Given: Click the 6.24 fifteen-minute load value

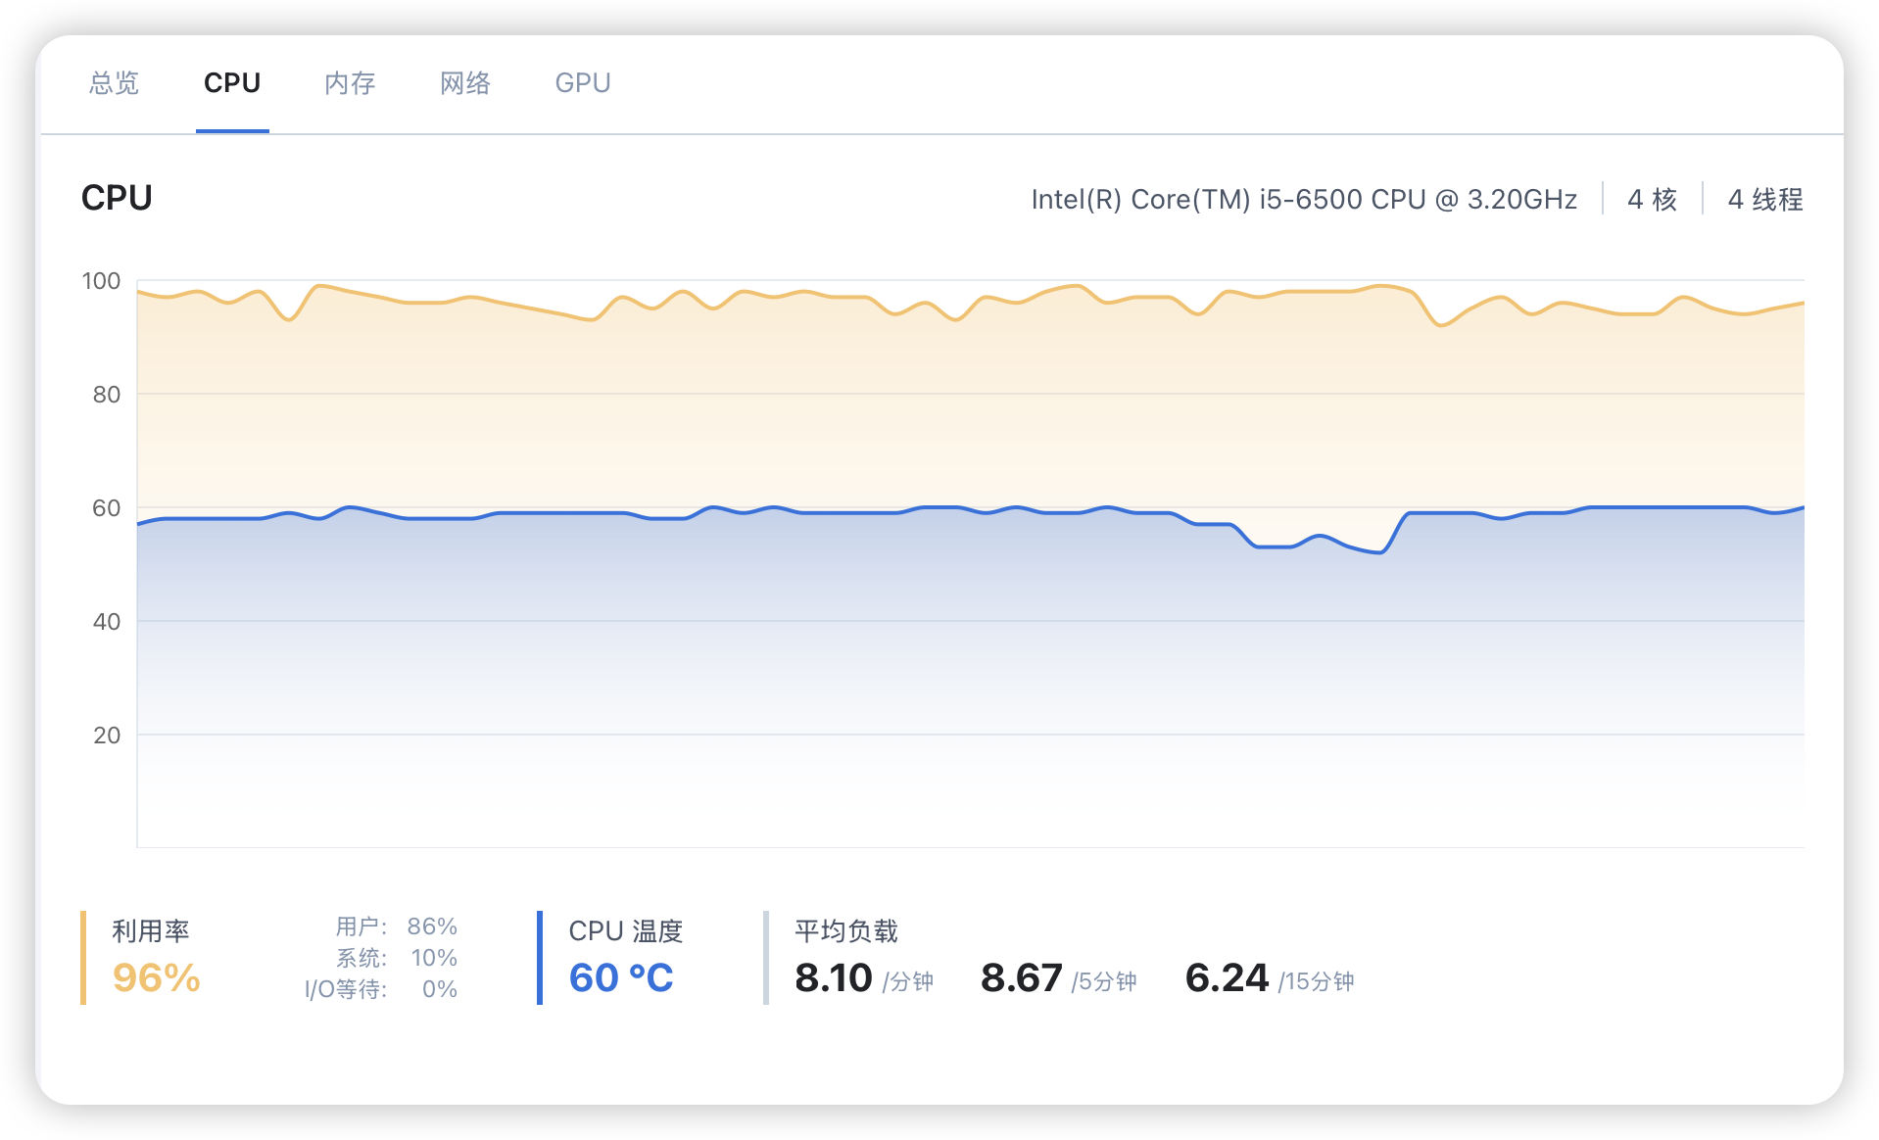Looking at the screenshot, I should click(x=1227, y=977).
